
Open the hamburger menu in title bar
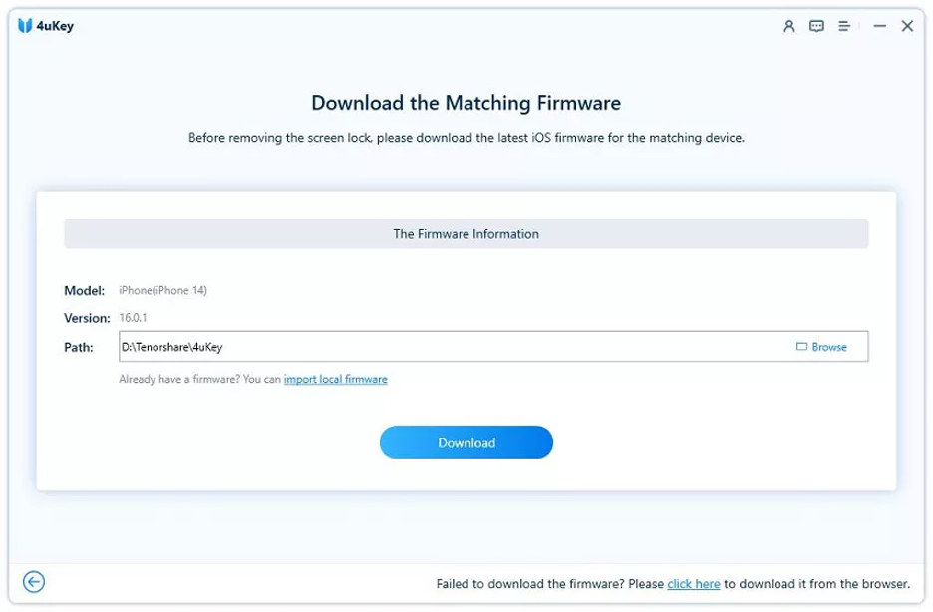coord(844,26)
